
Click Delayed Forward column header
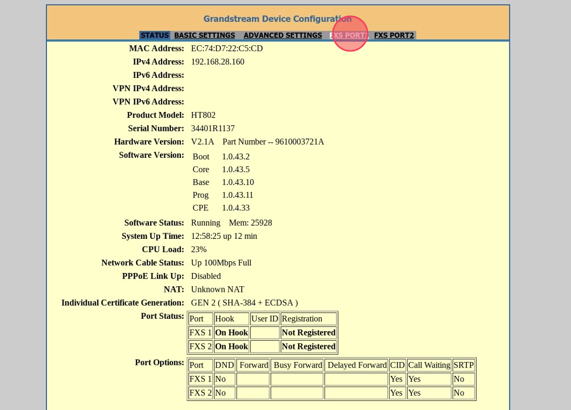tap(356, 365)
